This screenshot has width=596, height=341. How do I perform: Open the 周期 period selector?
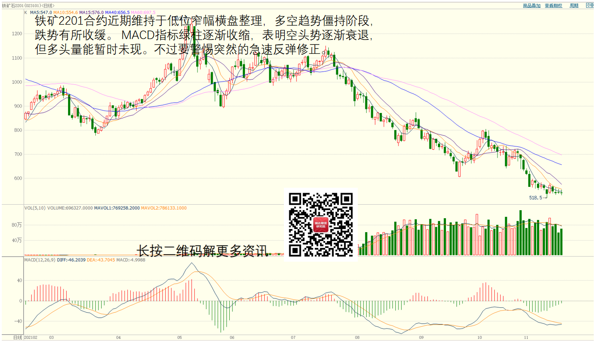(x=574, y=5)
